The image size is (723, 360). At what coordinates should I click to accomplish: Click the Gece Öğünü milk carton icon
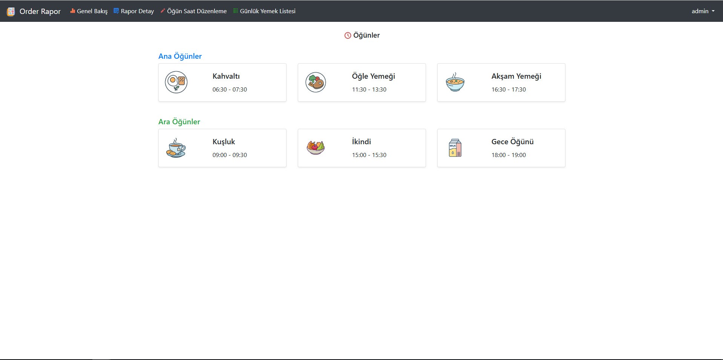click(x=455, y=148)
